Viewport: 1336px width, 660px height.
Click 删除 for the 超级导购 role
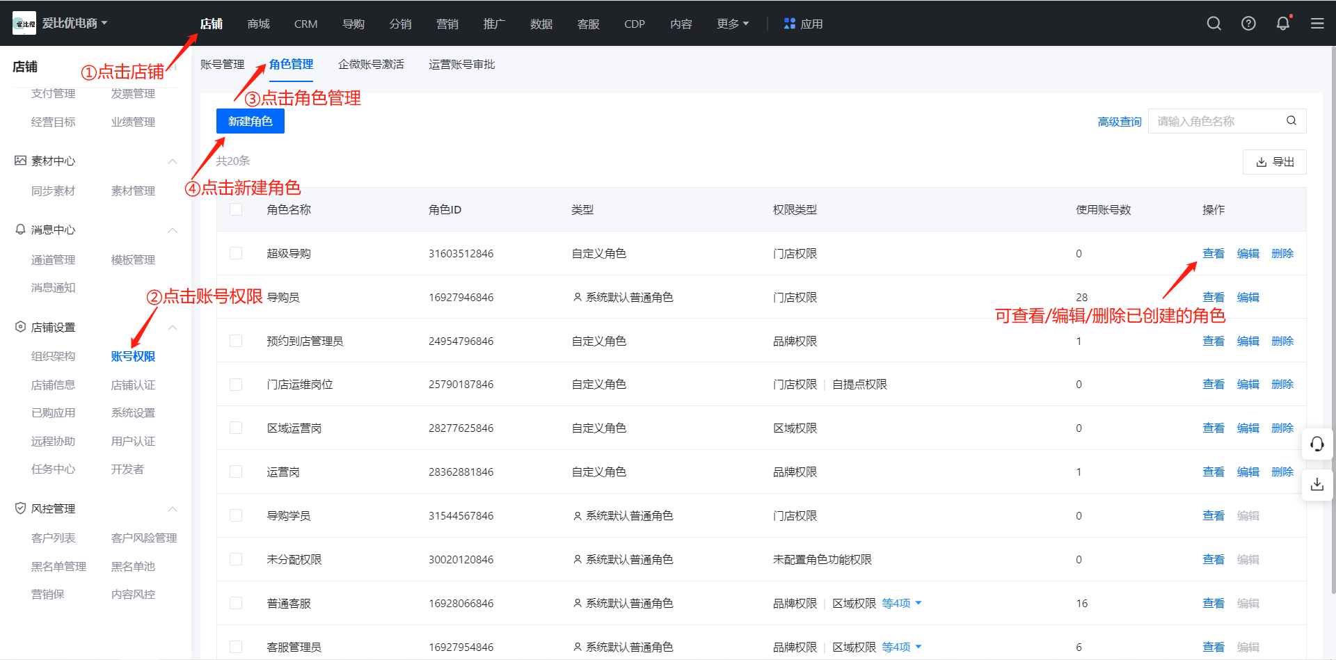pos(1282,253)
